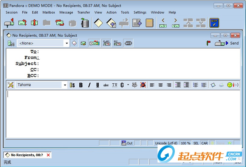
Task: Click the blue and yellow EXIT icon
Action: point(214,23)
